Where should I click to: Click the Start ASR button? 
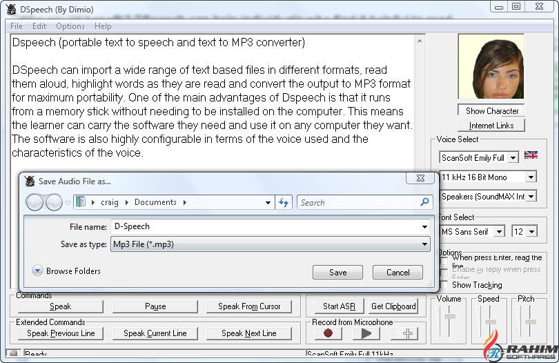(339, 306)
